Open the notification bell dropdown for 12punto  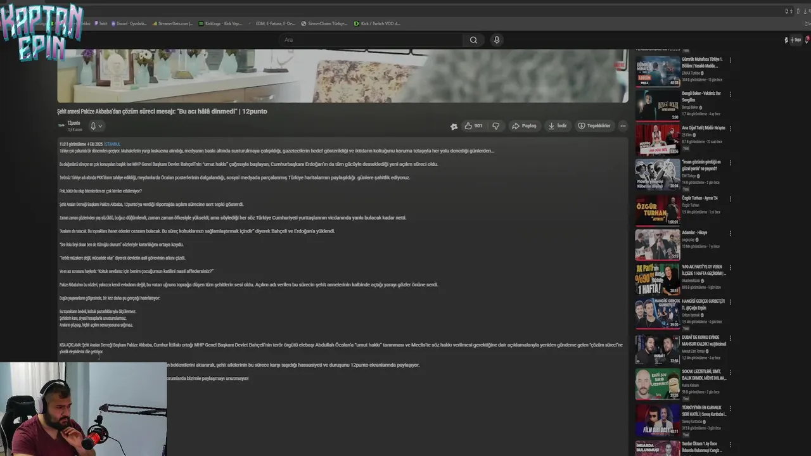click(x=96, y=126)
